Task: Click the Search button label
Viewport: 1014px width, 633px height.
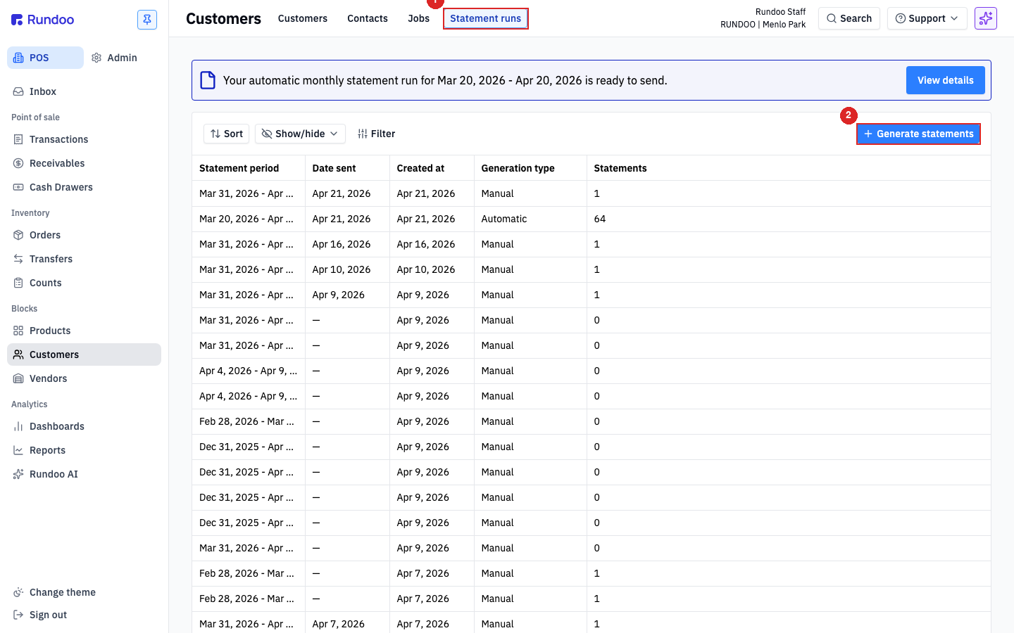Action: point(856,18)
